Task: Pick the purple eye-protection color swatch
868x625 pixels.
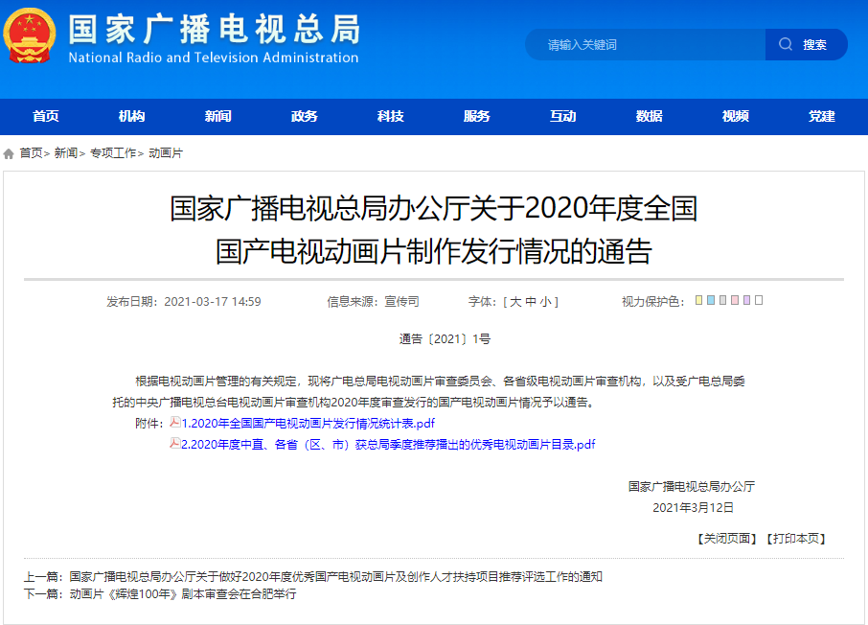Action: tap(746, 300)
